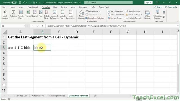Screen dimensions: 180x101
Task: Click the Select All corner triangle
Action: (5, 32)
